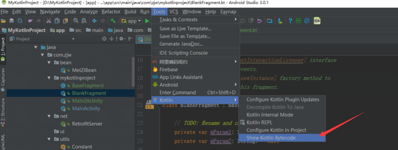398x150 pixels.
Task: Click the blue question mark Help icon
Action: [290, 21]
